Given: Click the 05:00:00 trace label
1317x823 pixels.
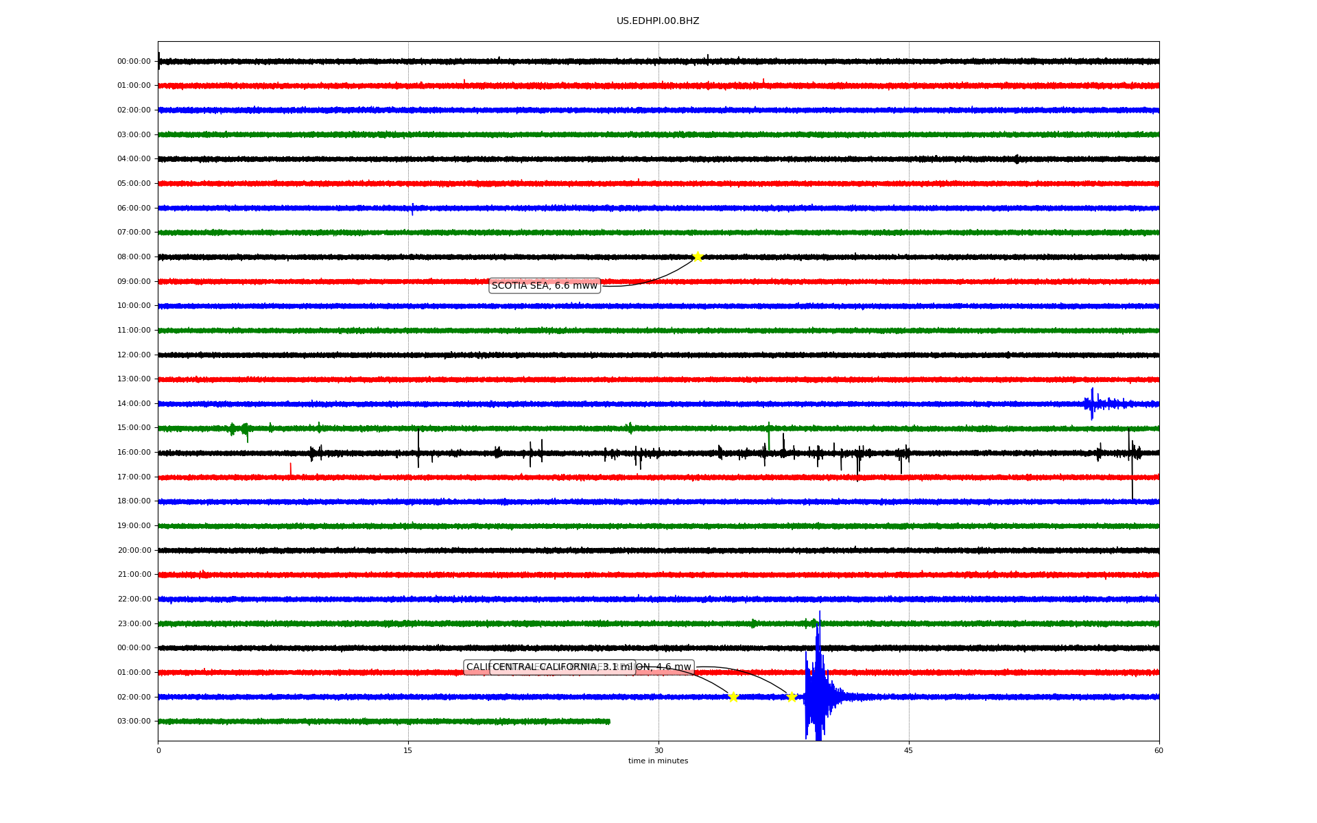Looking at the screenshot, I should (x=134, y=184).
